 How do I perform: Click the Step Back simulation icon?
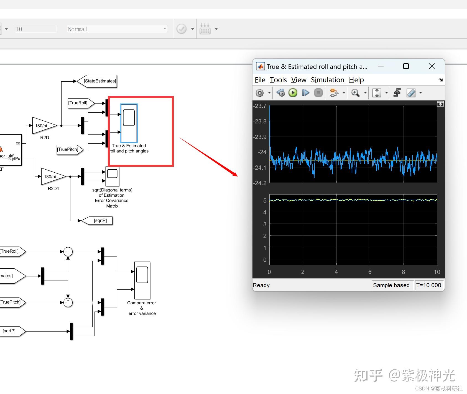tap(280, 93)
